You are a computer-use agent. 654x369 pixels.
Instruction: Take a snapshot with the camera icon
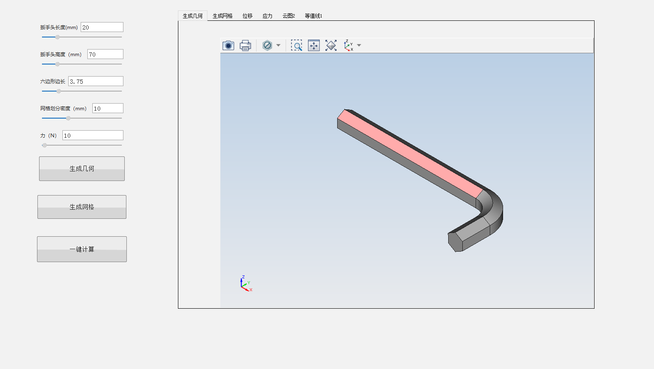228,45
